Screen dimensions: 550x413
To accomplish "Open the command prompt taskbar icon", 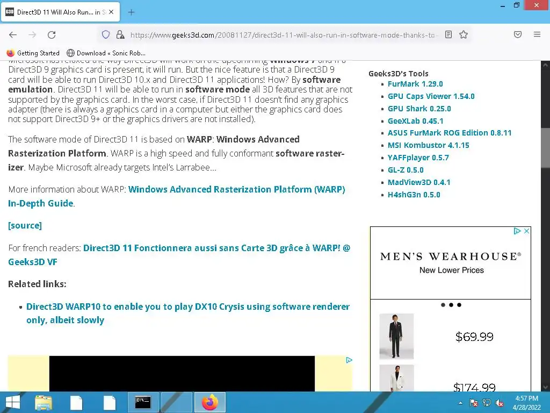I will (x=143, y=402).
